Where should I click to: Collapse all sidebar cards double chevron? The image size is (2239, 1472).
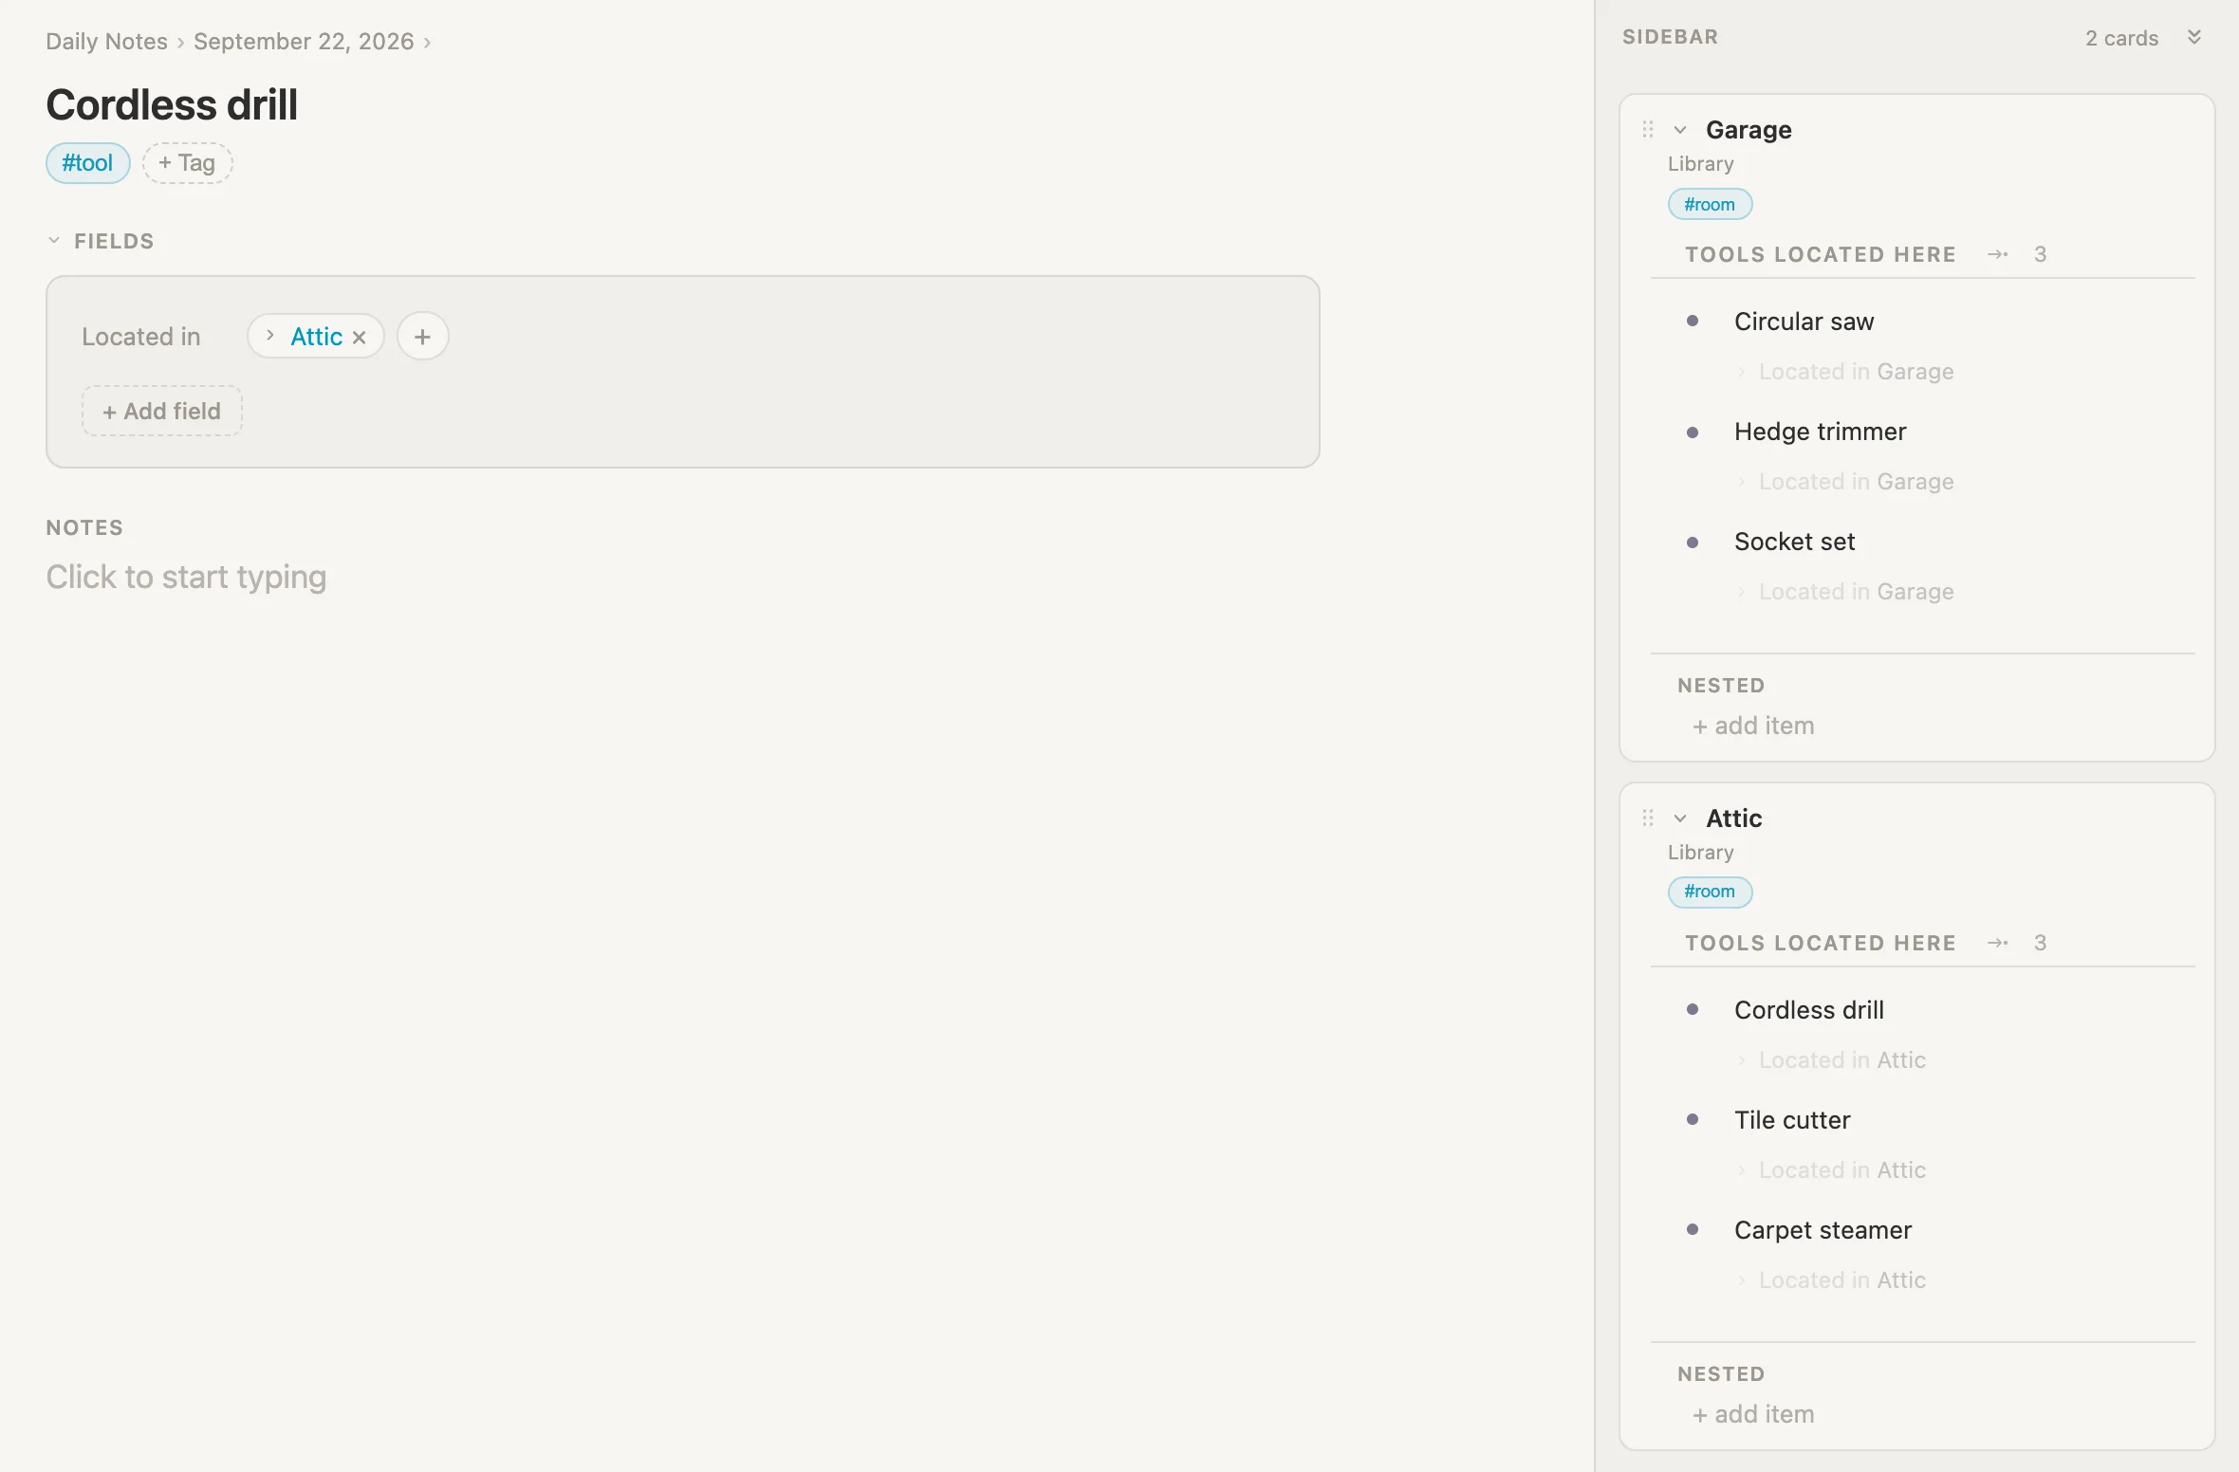[x=2194, y=37]
